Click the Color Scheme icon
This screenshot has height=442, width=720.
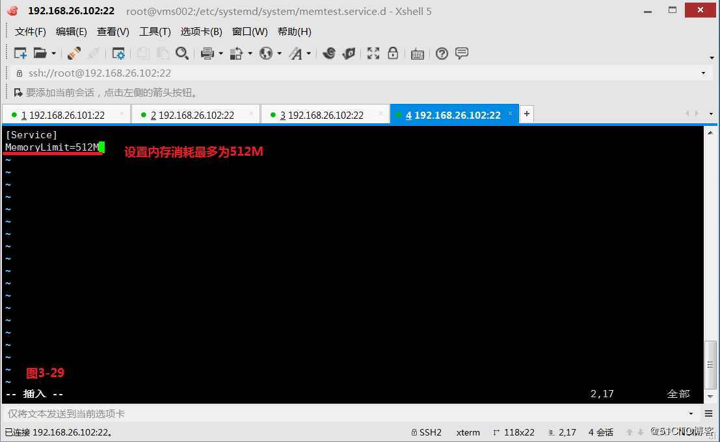click(237, 54)
